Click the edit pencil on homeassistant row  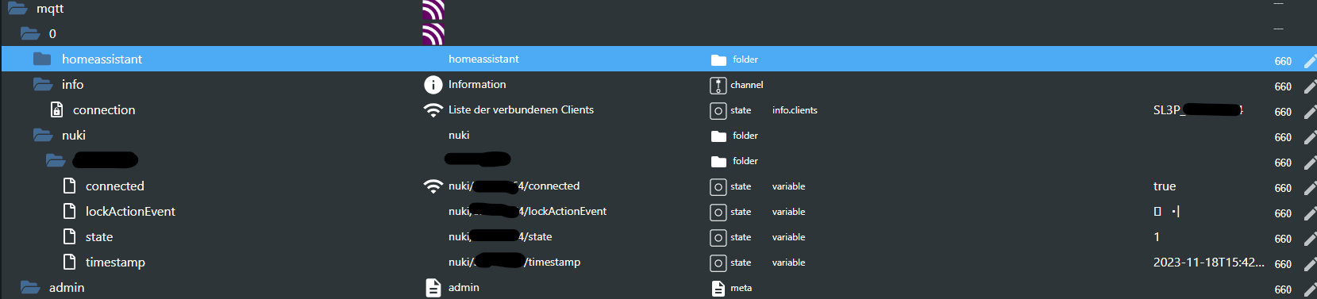1310,61
